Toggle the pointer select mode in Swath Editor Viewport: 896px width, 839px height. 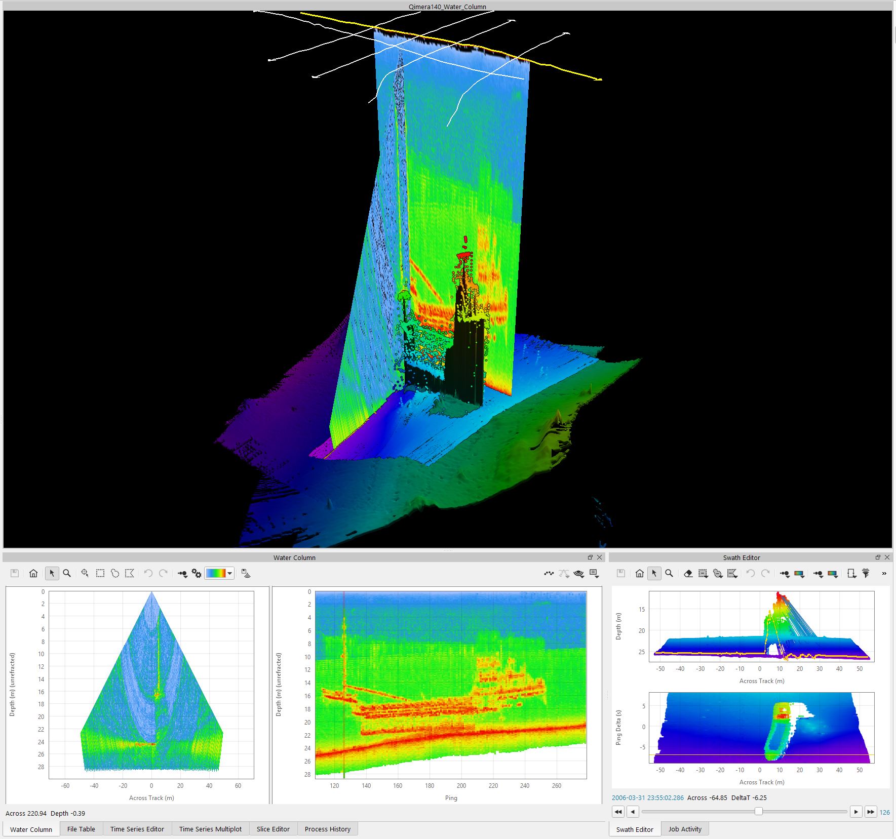[654, 573]
